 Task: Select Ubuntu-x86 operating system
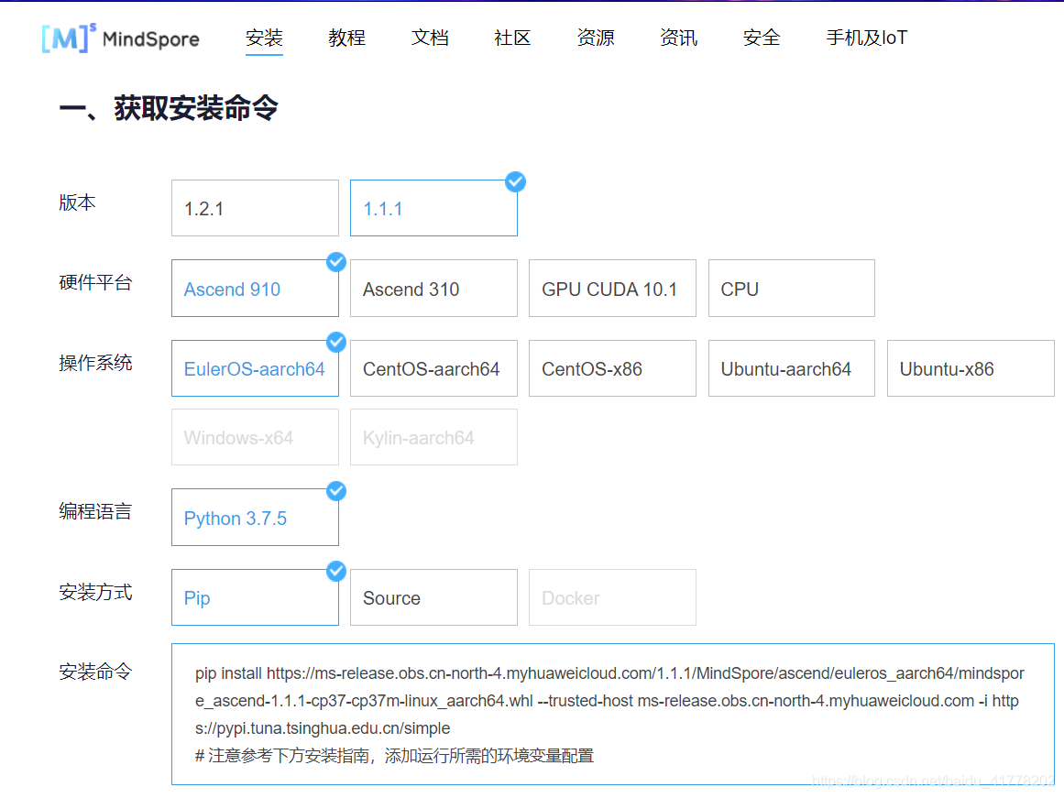pos(971,368)
